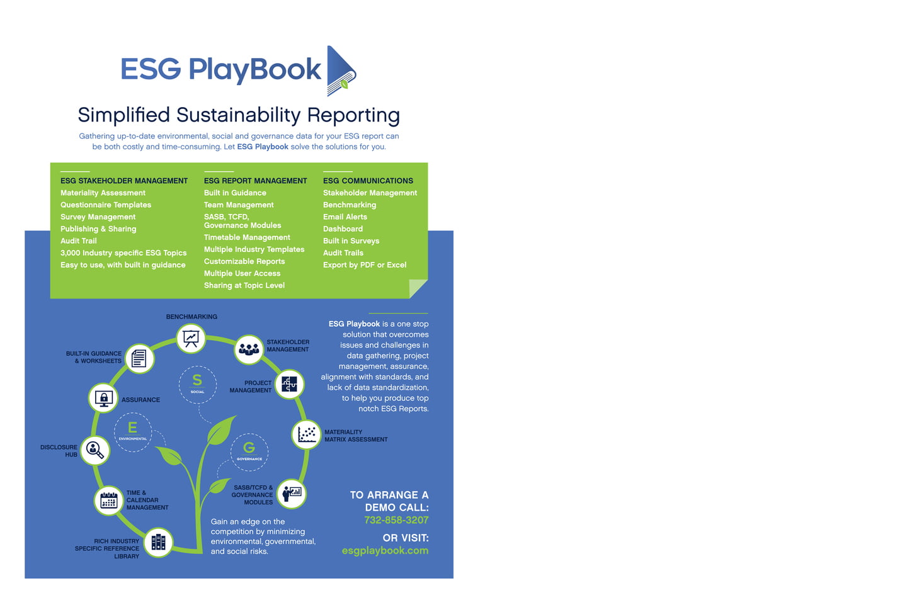The width and height of the screenshot is (907, 595).
Task: Click the folded corner of green panel
Action: click(x=417, y=288)
